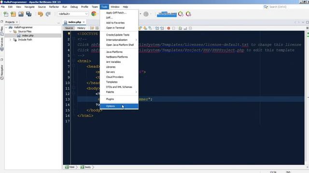The height and width of the screenshot is (173, 309).
Task: Click the first NetBeans hexagon toolbar icon
Action: pyautogui.click(x=181, y=14)
